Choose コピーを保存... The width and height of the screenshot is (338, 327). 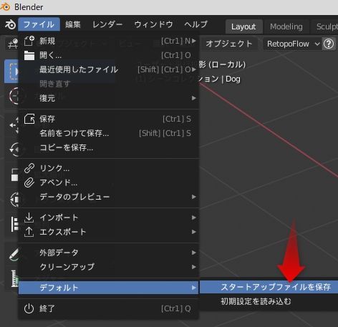tap(108, 147)
